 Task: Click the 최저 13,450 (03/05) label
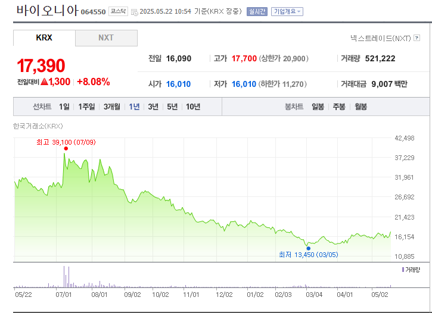click(308, 255)
